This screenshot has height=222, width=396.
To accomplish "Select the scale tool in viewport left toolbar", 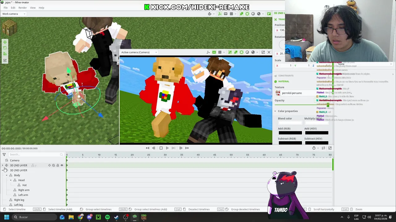I will pyautogui.click(x=5, y=54).
